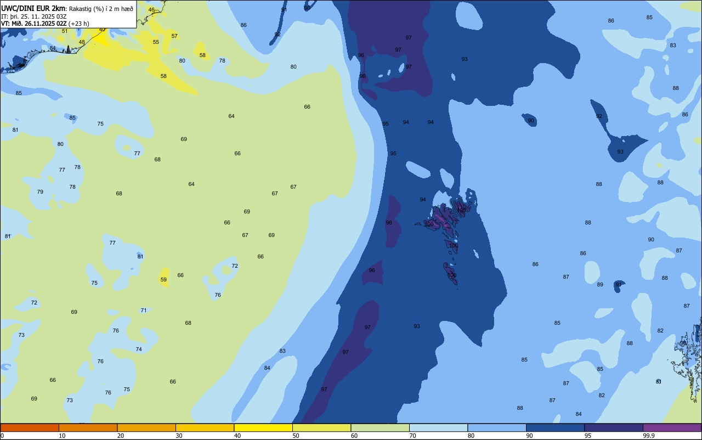Click the humidity value '51' on the map
The height and width of the screenshot is (440, 702).
pyautogui.click(x=65, y=31)
